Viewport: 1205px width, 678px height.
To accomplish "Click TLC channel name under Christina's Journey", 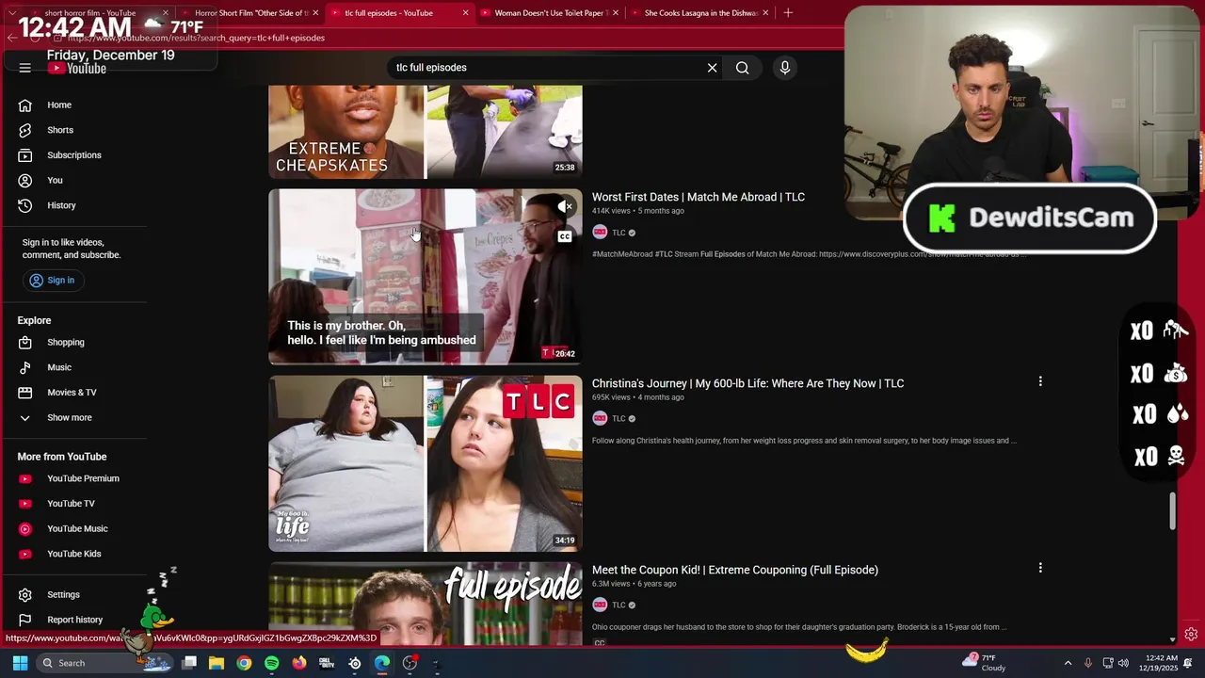I will pyautogui.click(x=619, y=419).
